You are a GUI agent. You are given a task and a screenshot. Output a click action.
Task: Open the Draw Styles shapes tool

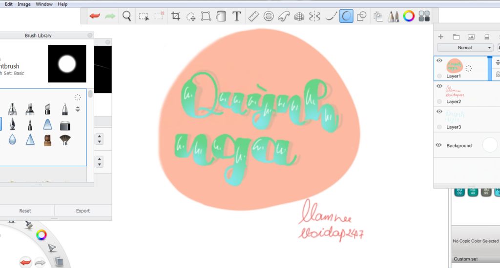(362, 16)
